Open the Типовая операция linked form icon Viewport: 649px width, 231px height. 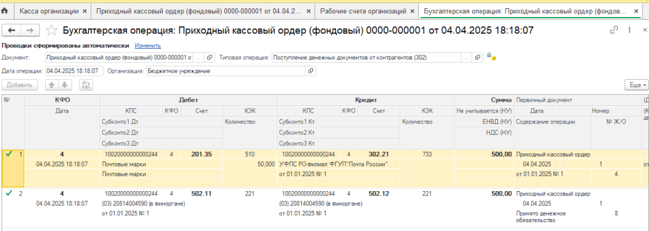tap(477, 58)
